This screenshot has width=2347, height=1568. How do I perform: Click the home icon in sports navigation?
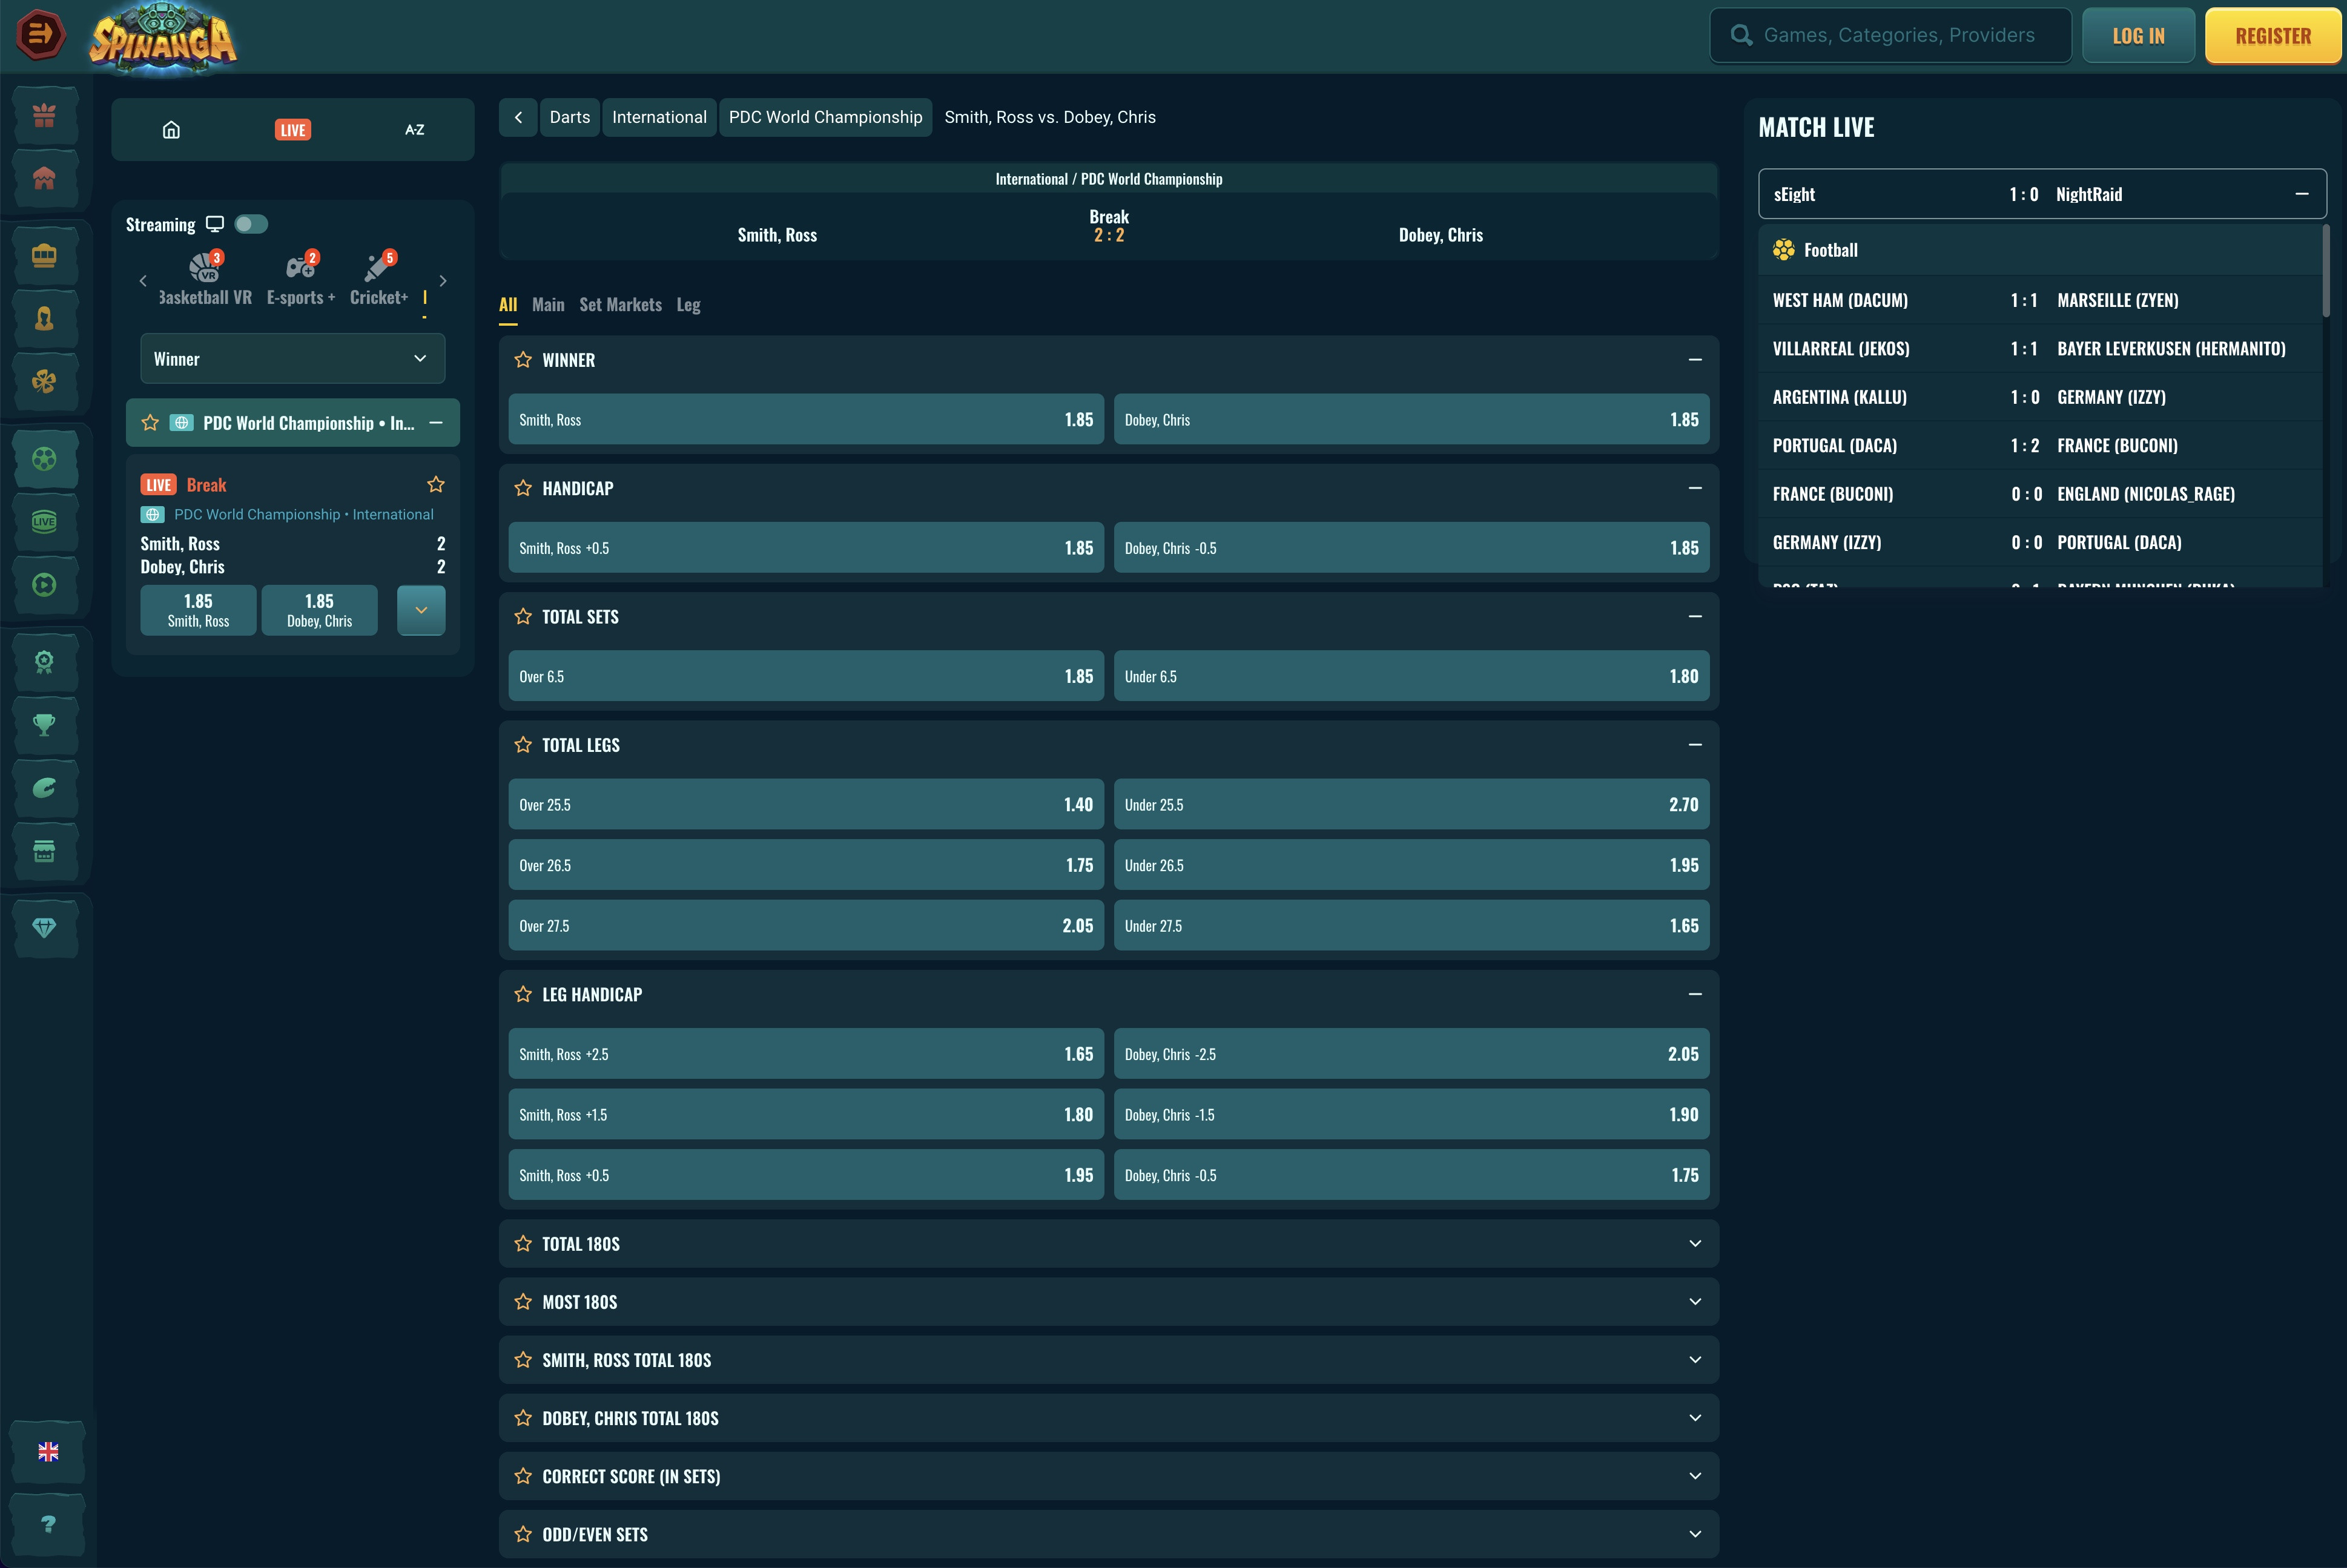point(171,130)
